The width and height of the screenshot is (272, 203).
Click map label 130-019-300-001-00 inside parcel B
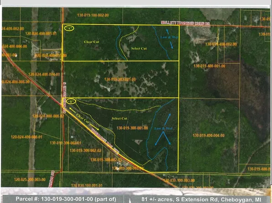[x=132, y=128]
